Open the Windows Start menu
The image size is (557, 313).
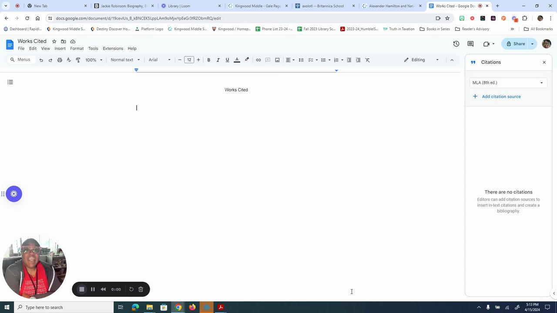(7, 307)
